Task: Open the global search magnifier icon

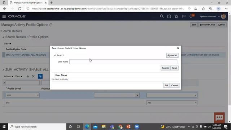Action: tap(162, 16)
